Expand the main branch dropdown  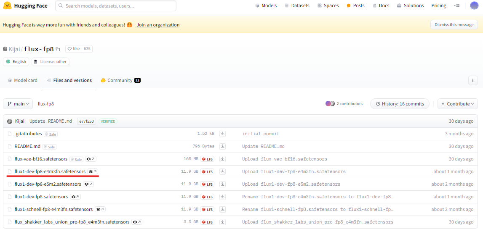coord(18,104)
